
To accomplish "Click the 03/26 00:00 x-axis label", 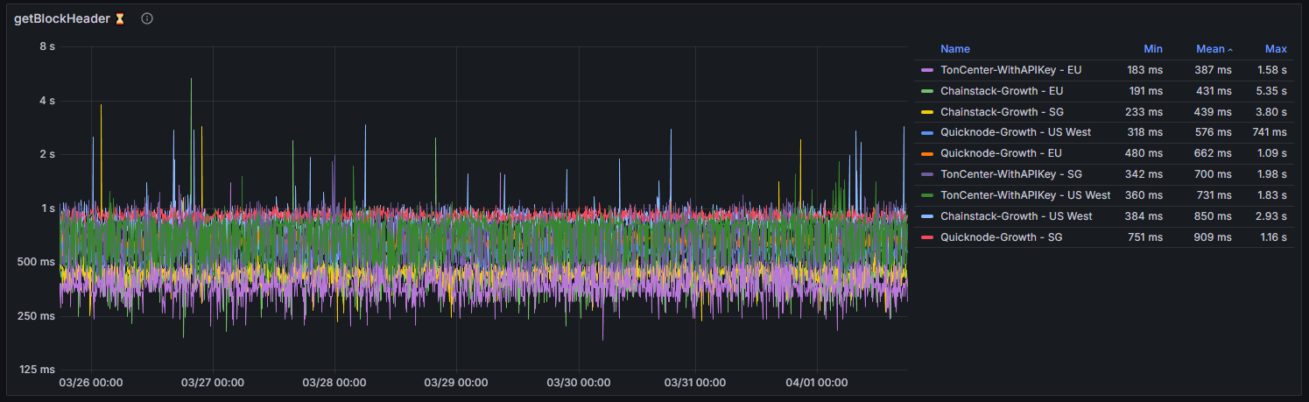I will tap(91, 383).
